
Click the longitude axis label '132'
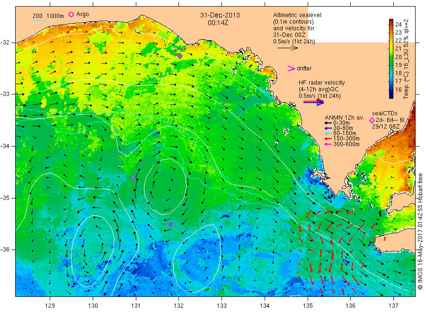click(x=179, y=306)
